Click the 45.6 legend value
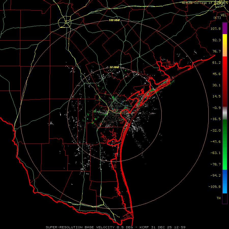The height and width of the screenshot is (229, 229). point(217,74)
